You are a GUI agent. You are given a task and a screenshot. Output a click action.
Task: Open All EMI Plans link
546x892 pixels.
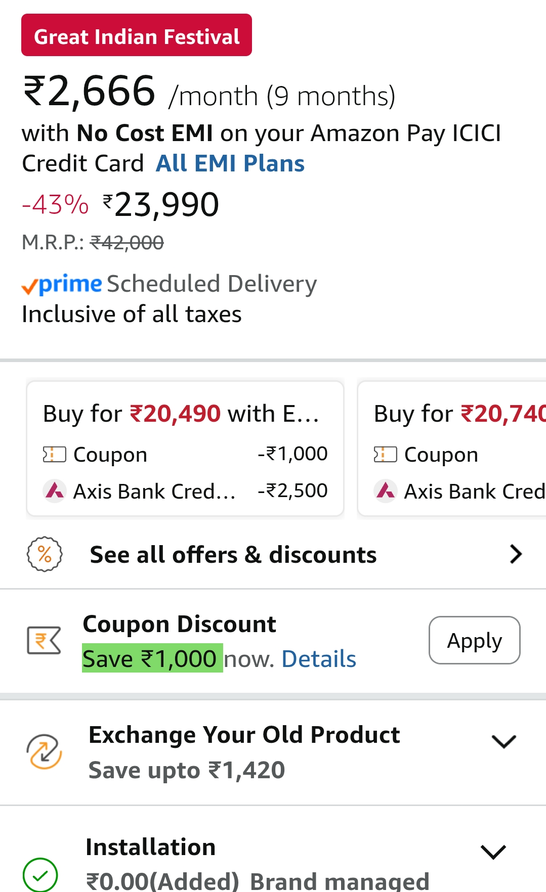[x=230, y=163]
